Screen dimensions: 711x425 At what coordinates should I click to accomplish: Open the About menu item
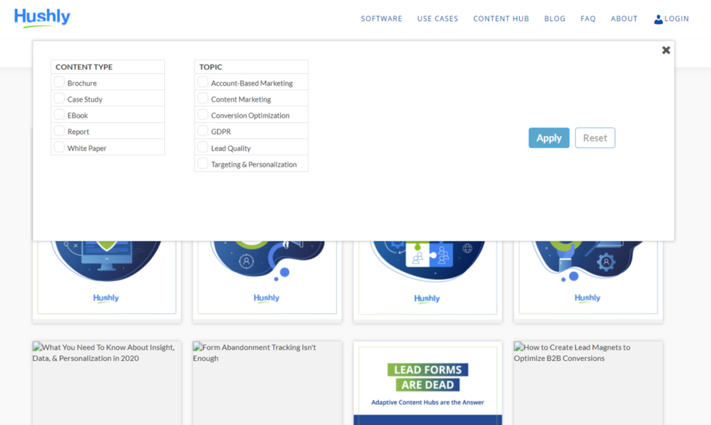pyautogui.click(x=624, y=19)
